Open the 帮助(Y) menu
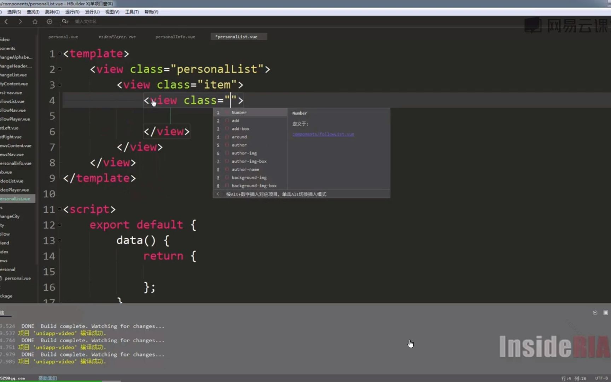 151,12
